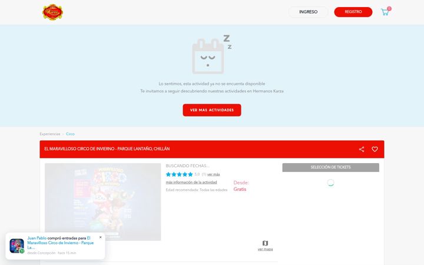Screen dimensions: 424x265
Task: Open El Maravilloso Circo link in notification
Action: coord(61,243)
